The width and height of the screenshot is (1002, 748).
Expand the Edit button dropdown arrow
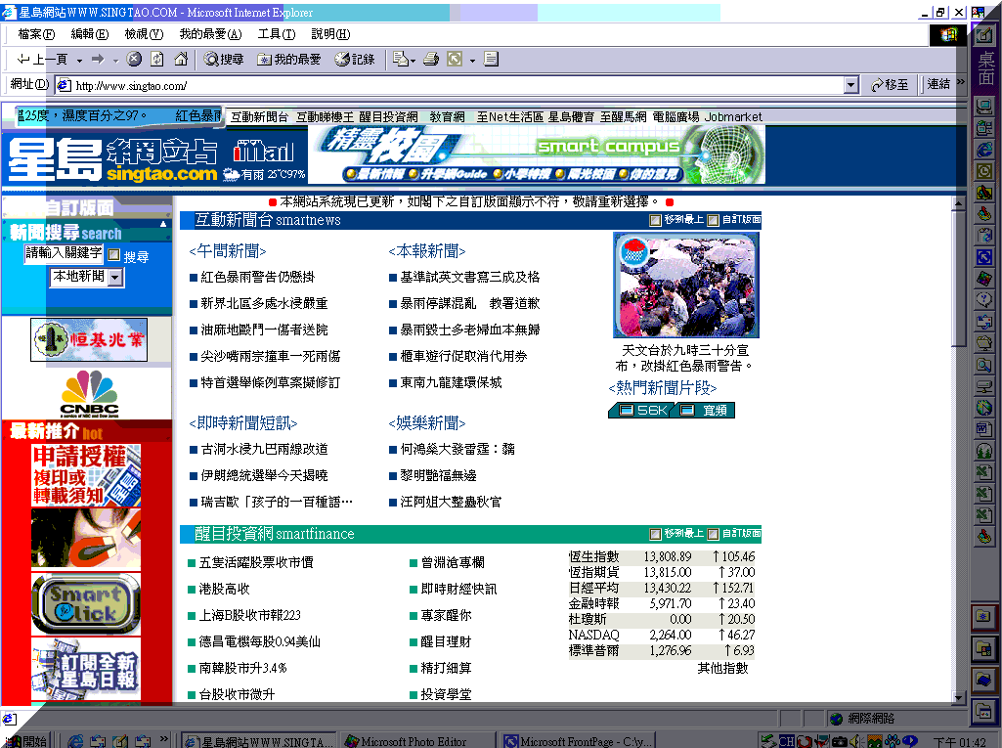pyautogui.click(x=472, y=60)
